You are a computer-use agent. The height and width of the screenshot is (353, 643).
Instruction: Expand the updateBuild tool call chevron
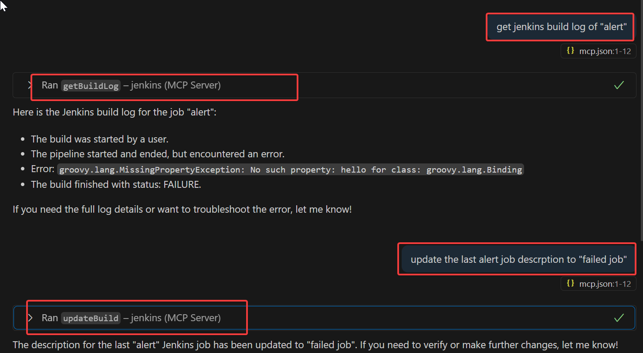click(x=30, y=318)
